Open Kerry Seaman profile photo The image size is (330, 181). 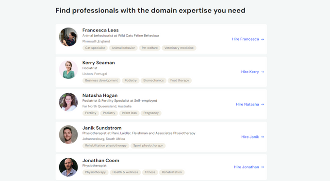coord(68,70)
